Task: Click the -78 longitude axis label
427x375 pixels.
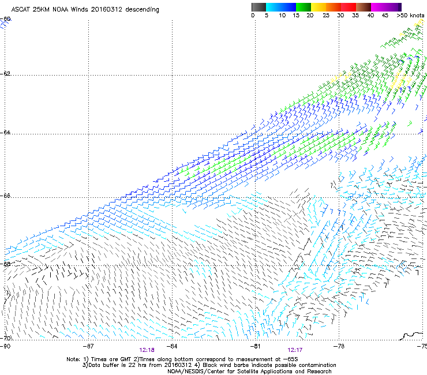Action: click(x=339, y=346)
